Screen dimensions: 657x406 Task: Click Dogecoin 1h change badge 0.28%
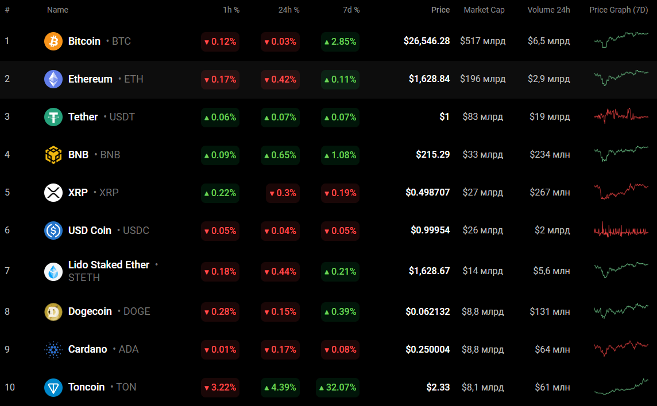pos(220,312)
